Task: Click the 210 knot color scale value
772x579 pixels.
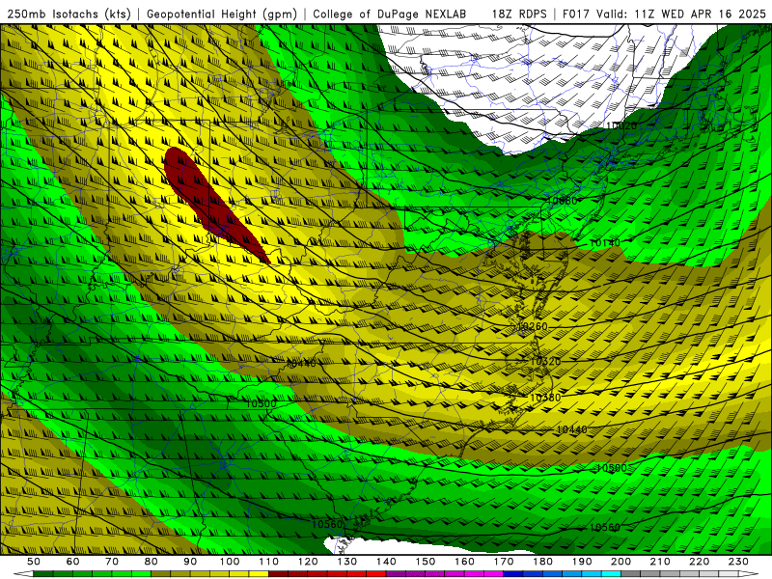Action: click(x=660, y=562)
